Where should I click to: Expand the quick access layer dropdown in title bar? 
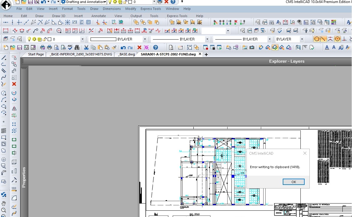154,2
